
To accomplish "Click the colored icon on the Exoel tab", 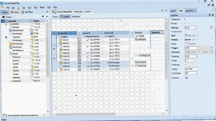I will pos(62,16).
